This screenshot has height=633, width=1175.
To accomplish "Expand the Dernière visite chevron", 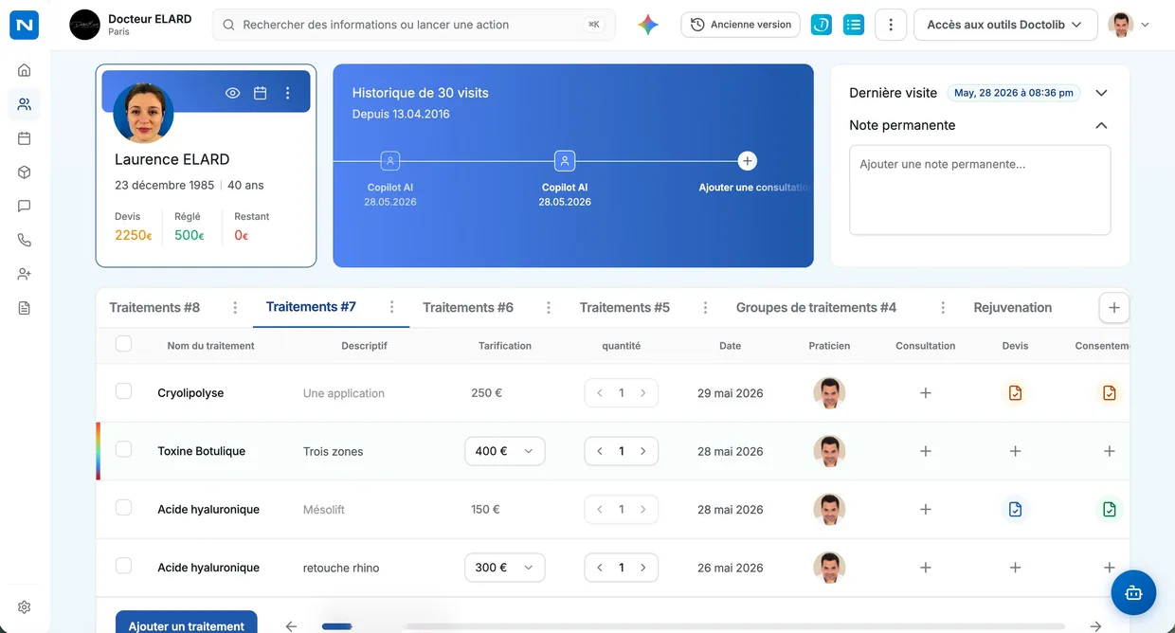I will pyautogui.click(x=1101, y=93).
